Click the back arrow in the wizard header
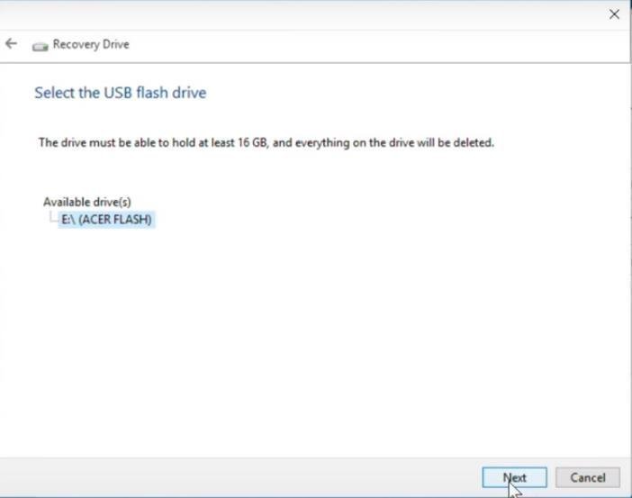Screen dimensions: 632x498 point(12,44)
